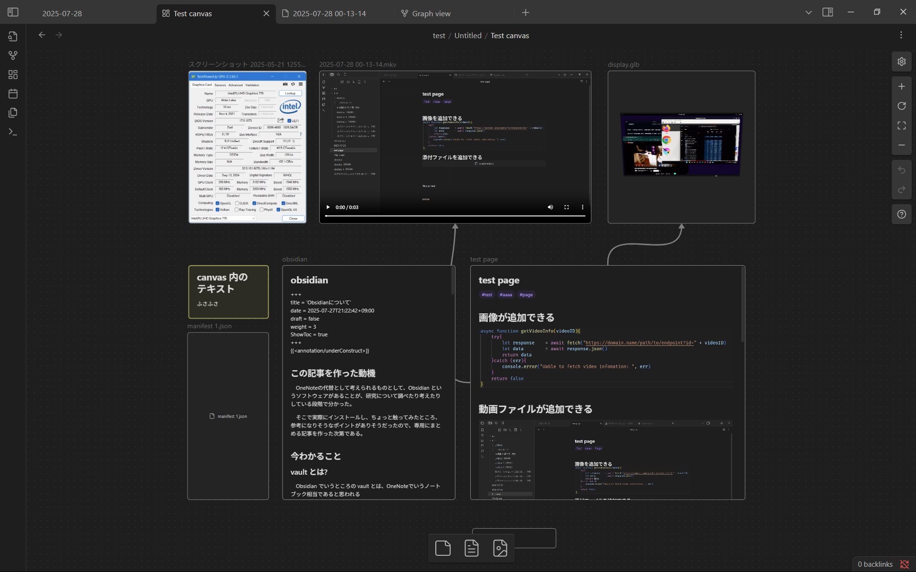Play the embedded mkv video
Screen dimensions: 916x572
[x=328, y=207]
